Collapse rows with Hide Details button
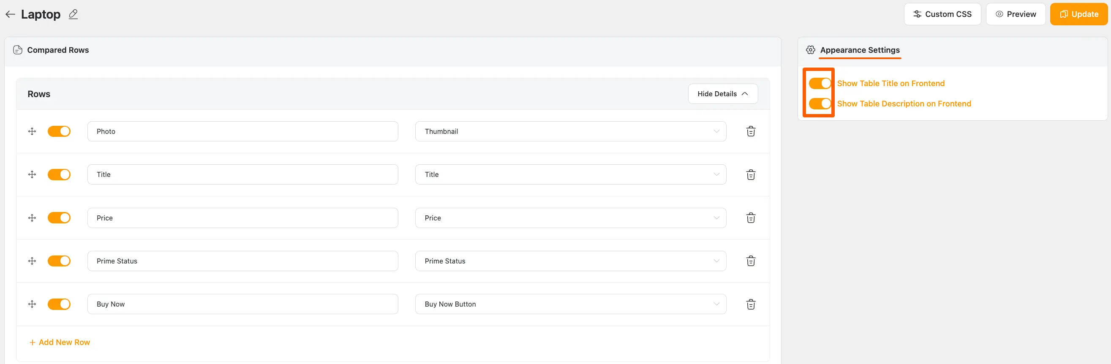Image resolution: width=1111 pixels, height=364 pixels. click(x=723, y=94)
